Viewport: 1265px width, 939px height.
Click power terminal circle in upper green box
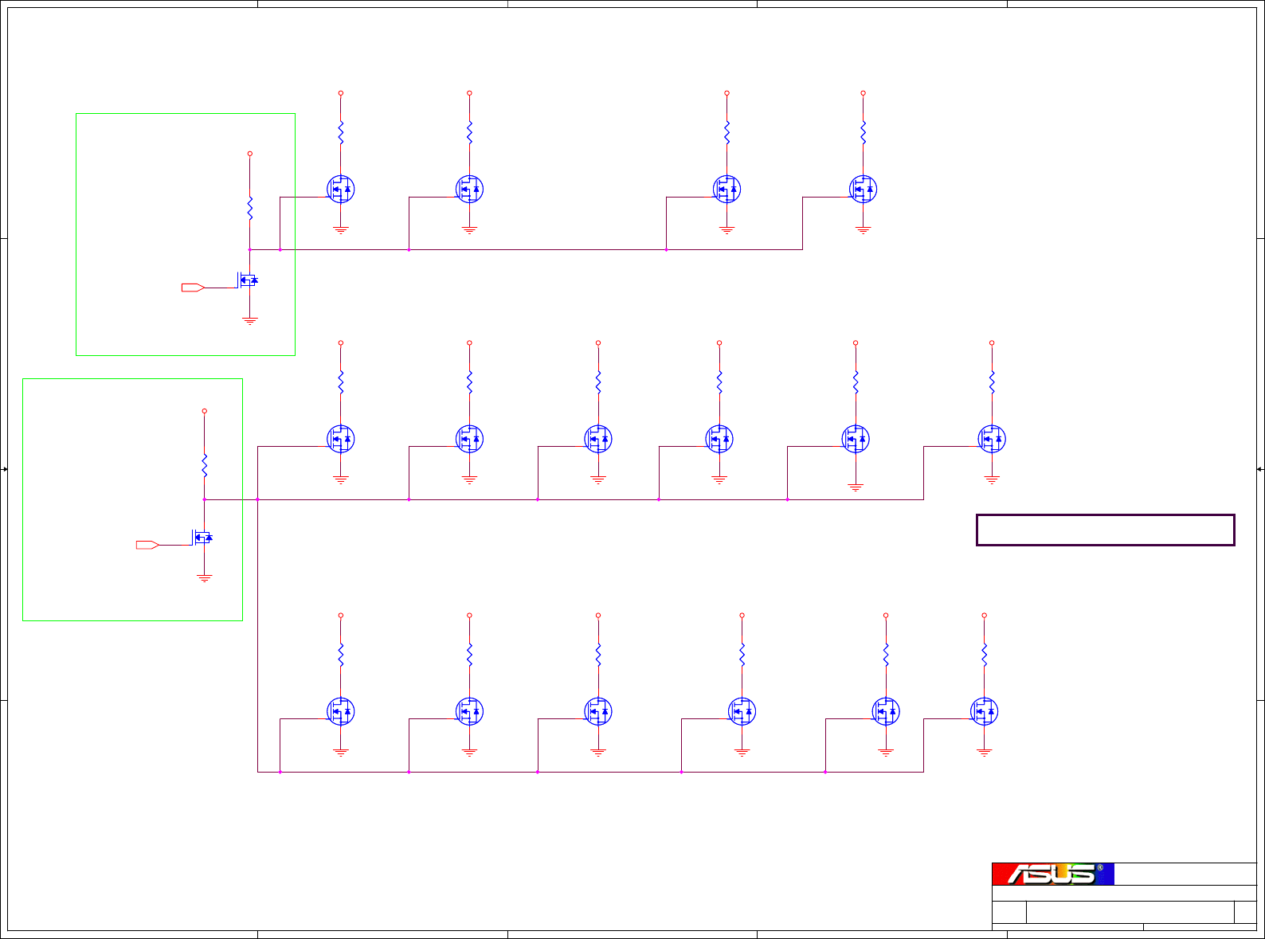coord(250,154)
